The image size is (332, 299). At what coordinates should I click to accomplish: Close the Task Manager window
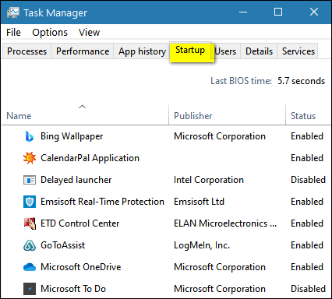point(314,12)
